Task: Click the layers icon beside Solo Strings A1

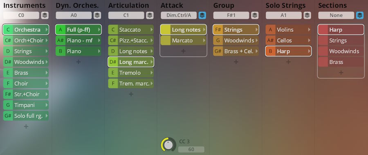Action: pos(307,15)
